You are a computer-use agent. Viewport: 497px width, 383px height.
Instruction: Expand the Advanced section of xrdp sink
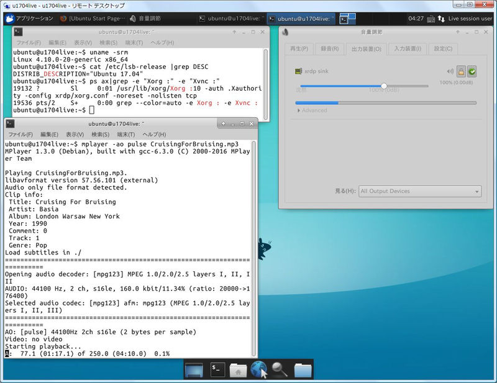click(312, 110)
